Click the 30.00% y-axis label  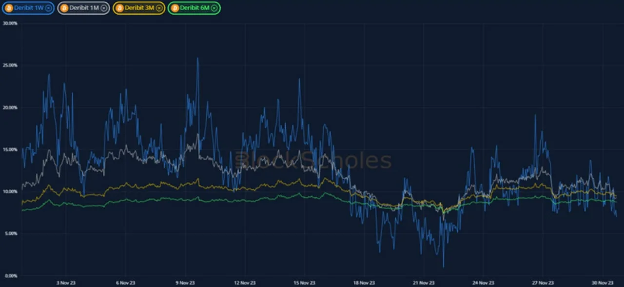(x=11, y=23)
